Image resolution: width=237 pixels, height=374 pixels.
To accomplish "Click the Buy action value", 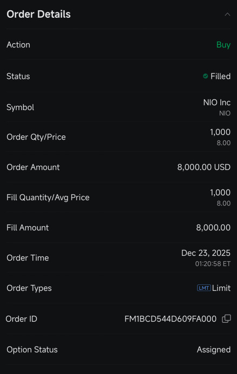I will pos(224,45).
